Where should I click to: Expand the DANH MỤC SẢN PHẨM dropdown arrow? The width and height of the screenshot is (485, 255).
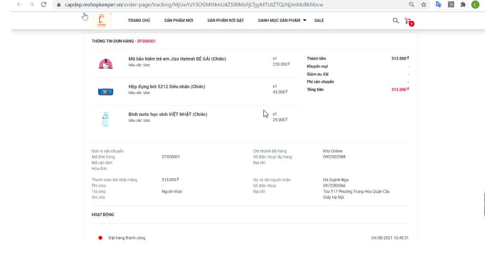(x=305, y=21)
